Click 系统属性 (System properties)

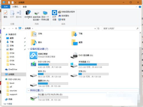64,16
